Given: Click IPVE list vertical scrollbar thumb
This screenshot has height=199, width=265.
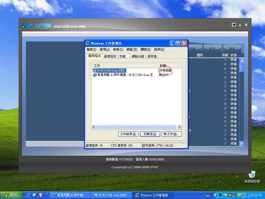Looking at the screenshot, I should [242, 68].
